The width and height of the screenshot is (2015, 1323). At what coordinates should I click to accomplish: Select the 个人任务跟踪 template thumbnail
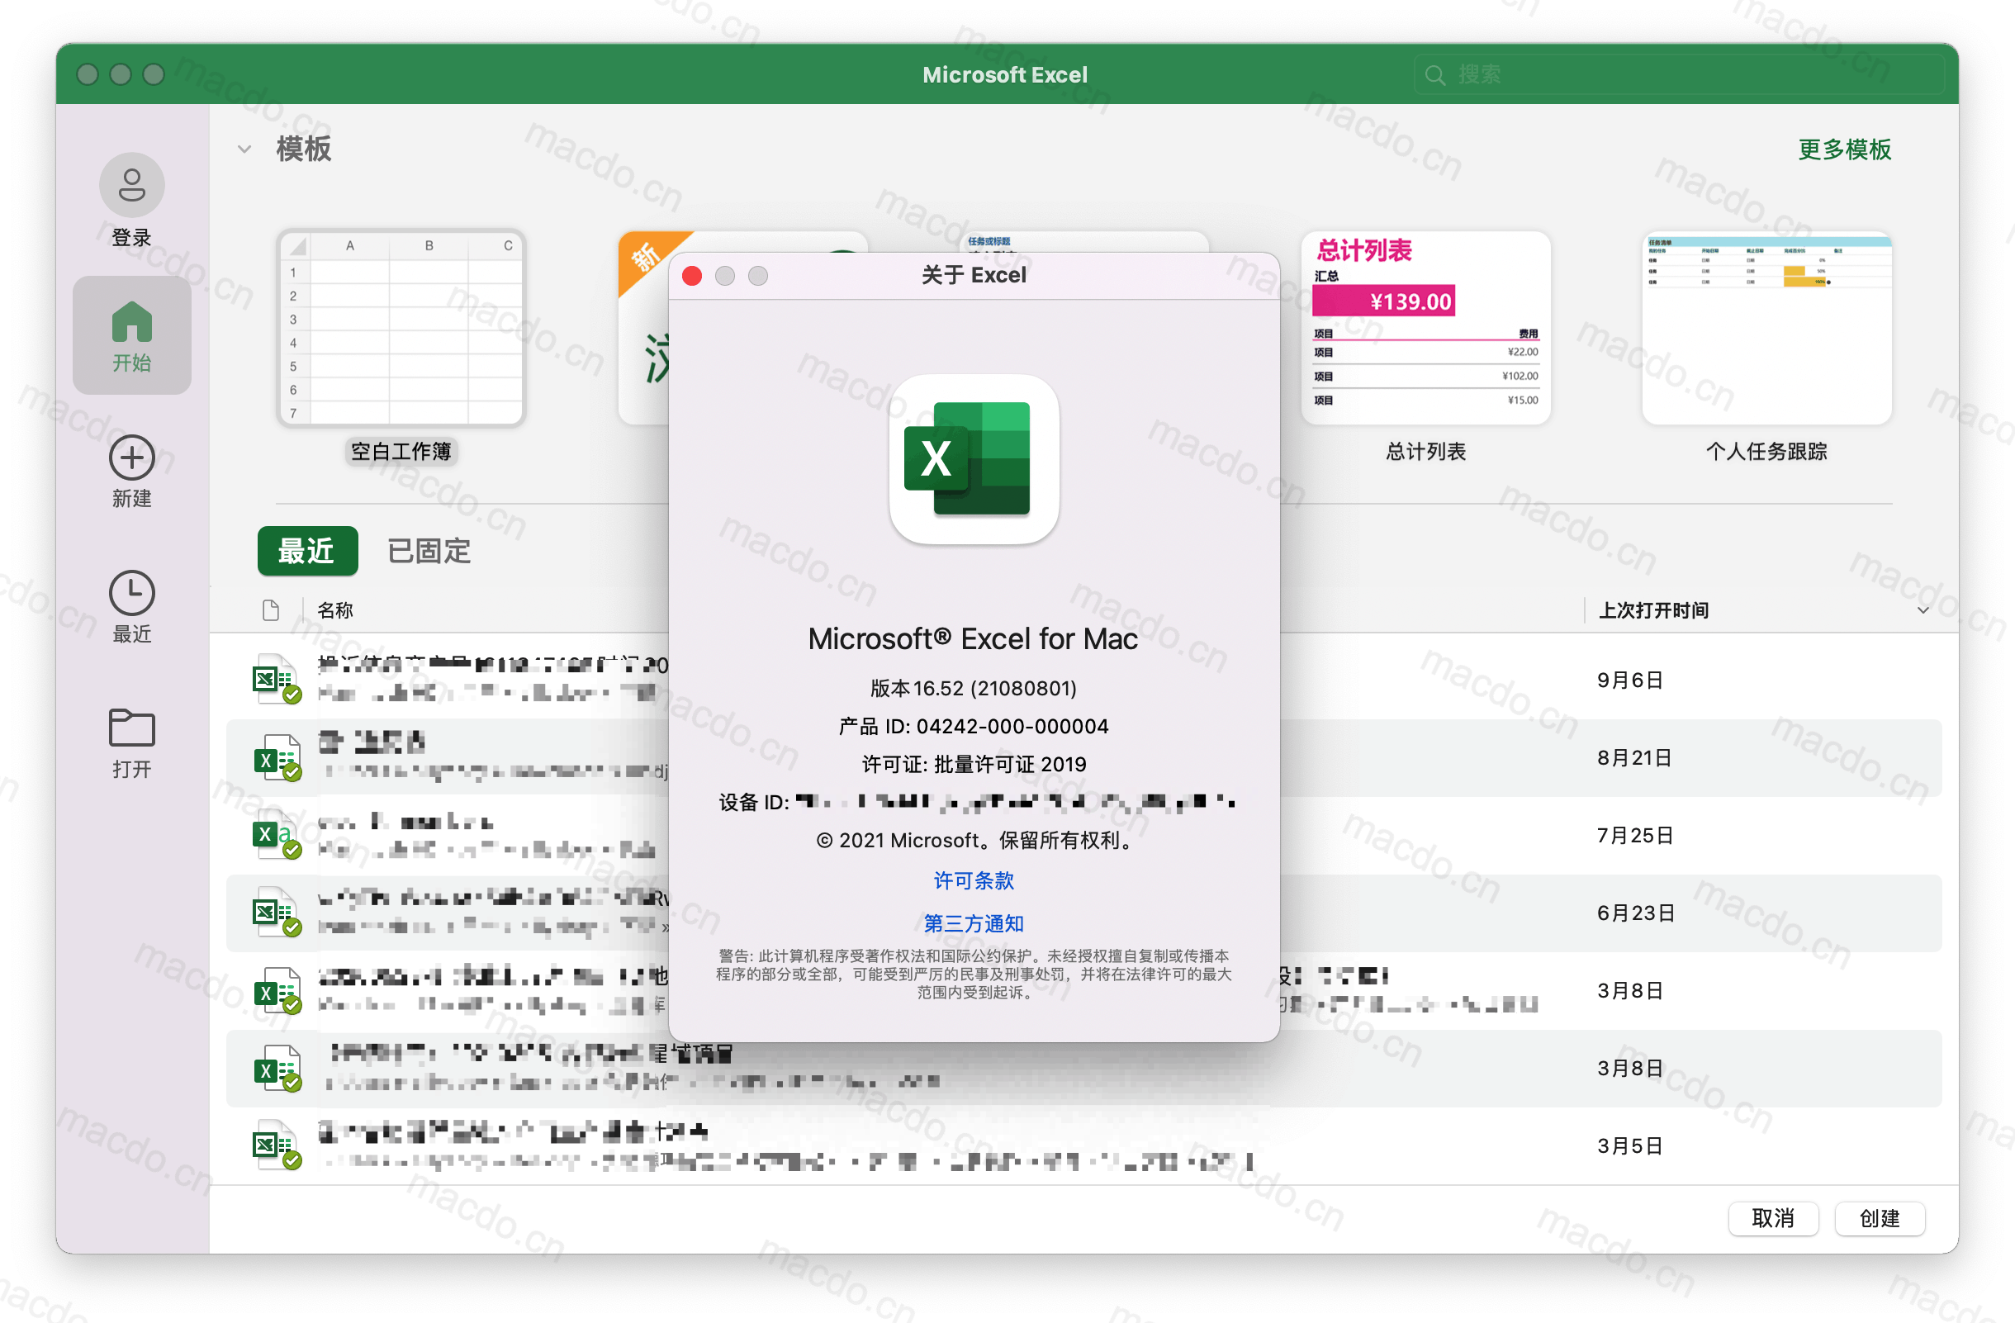point(1766,329)
